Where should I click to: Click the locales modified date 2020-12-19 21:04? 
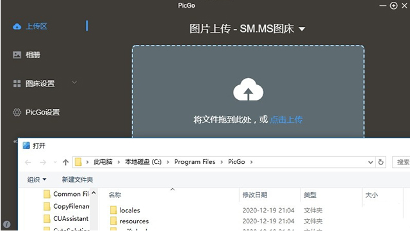(x=268, y=211)
